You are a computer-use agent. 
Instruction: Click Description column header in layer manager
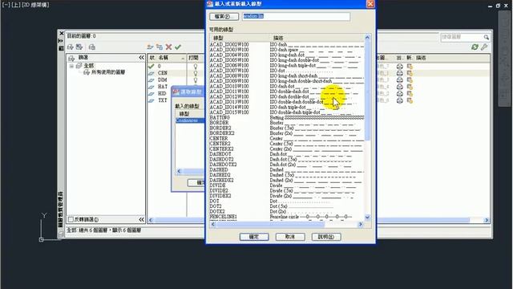pos(453,58)
